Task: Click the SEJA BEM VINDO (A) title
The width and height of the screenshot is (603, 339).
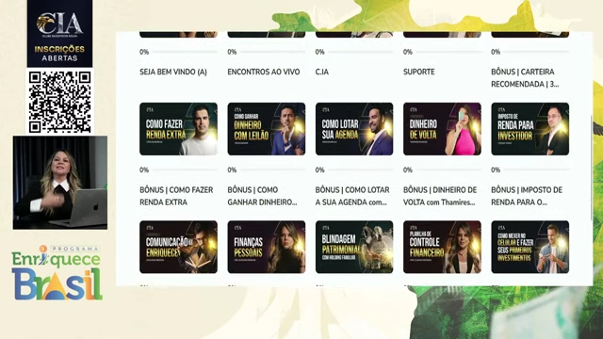Action: click(x=173, y=72)
